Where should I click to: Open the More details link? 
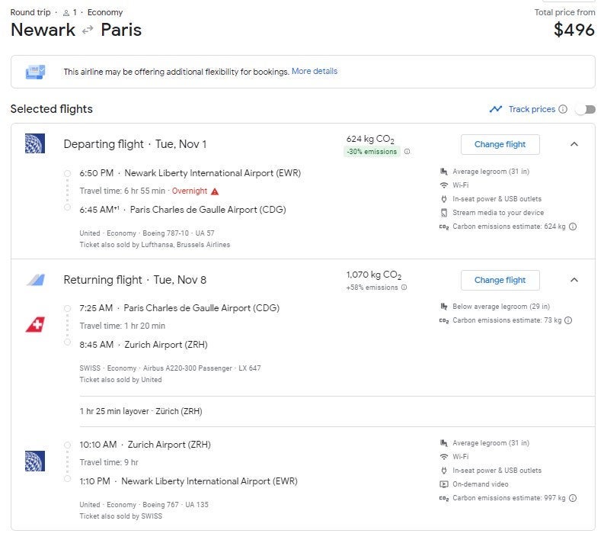click(x=315, y=71)
